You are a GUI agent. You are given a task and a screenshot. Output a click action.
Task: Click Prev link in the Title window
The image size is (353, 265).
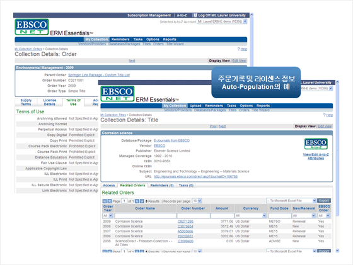[213, 127]
